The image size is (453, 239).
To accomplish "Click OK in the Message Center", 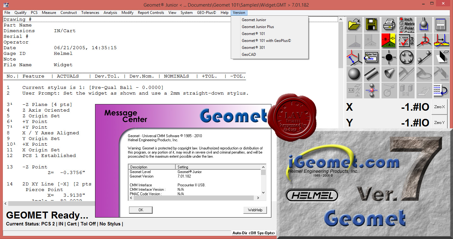I will (x=141, y=210).
